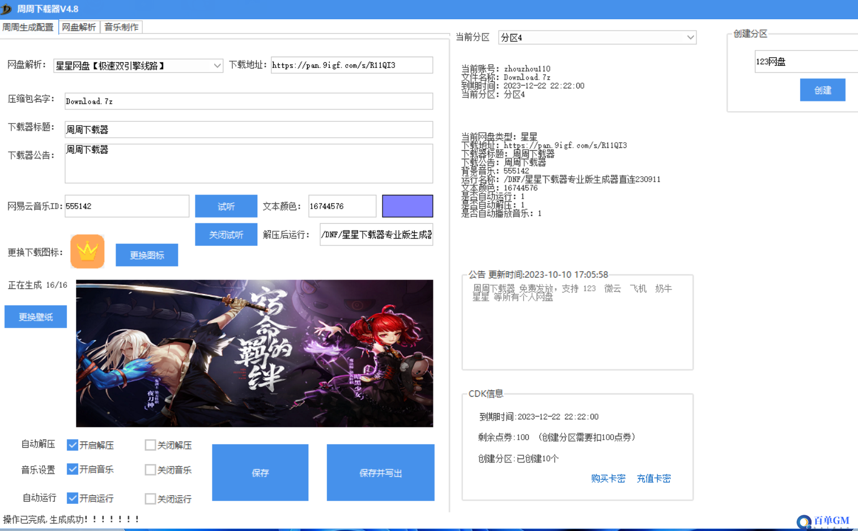858x531 pixels.
Task: Click the 创建 partition button
Action: pyautogui.click(x=823, y=90)
